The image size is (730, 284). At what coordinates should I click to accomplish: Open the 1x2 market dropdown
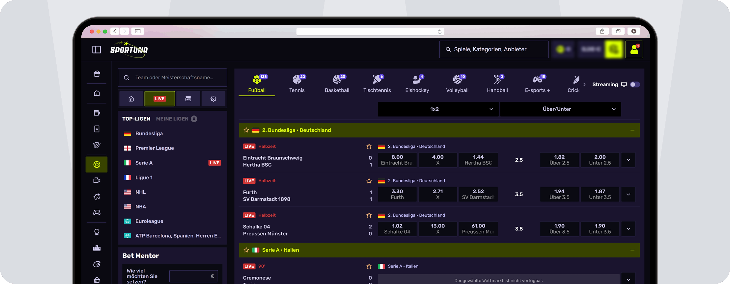pos(438,109)
